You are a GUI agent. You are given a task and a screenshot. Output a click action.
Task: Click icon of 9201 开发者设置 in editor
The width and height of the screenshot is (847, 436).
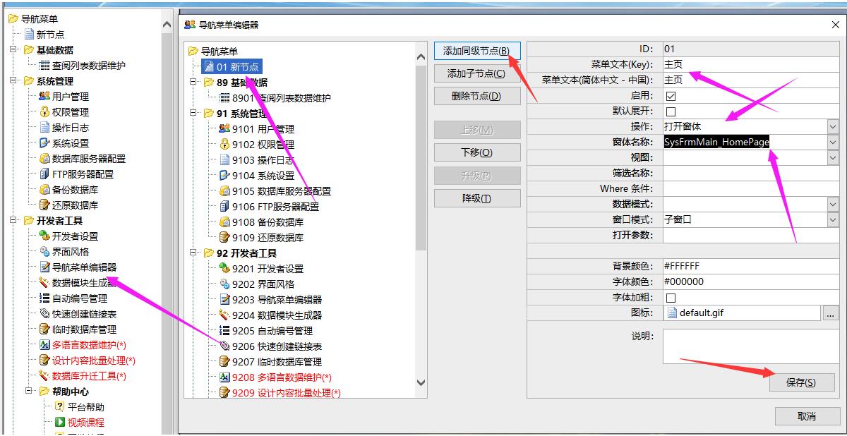[x=224, y=269]
